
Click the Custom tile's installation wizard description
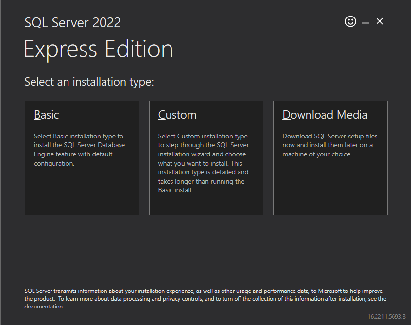[203, 163]
